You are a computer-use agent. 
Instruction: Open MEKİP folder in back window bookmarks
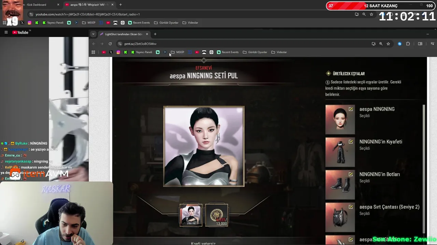click(x=89, y=23)
